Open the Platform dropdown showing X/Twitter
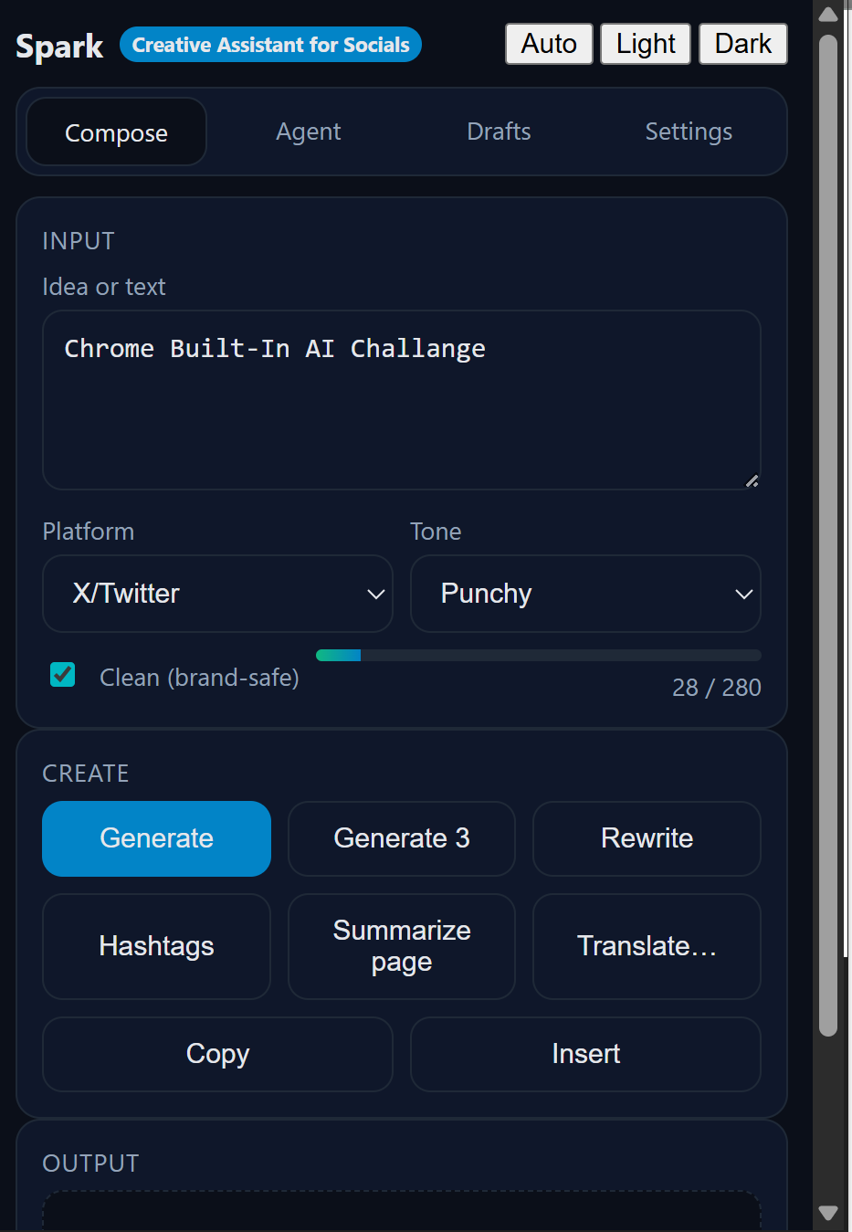 click(217, 594)
